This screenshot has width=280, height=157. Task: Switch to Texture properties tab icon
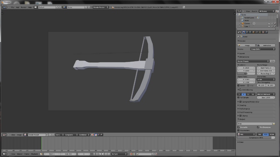pyautogui.click(x=263, y=32)
